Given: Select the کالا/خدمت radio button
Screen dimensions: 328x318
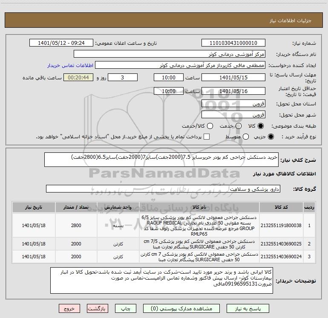Looking at the screenshot, I should (210, 126).
